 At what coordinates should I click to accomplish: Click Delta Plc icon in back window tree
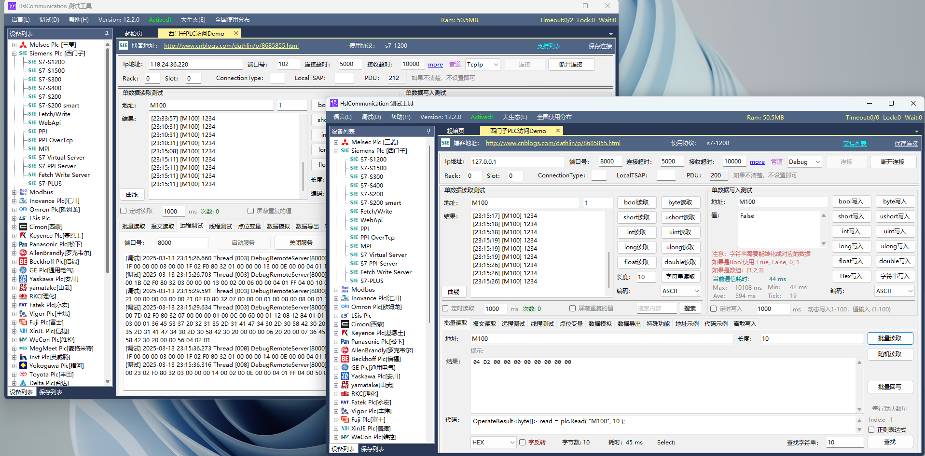coord(23,383)
